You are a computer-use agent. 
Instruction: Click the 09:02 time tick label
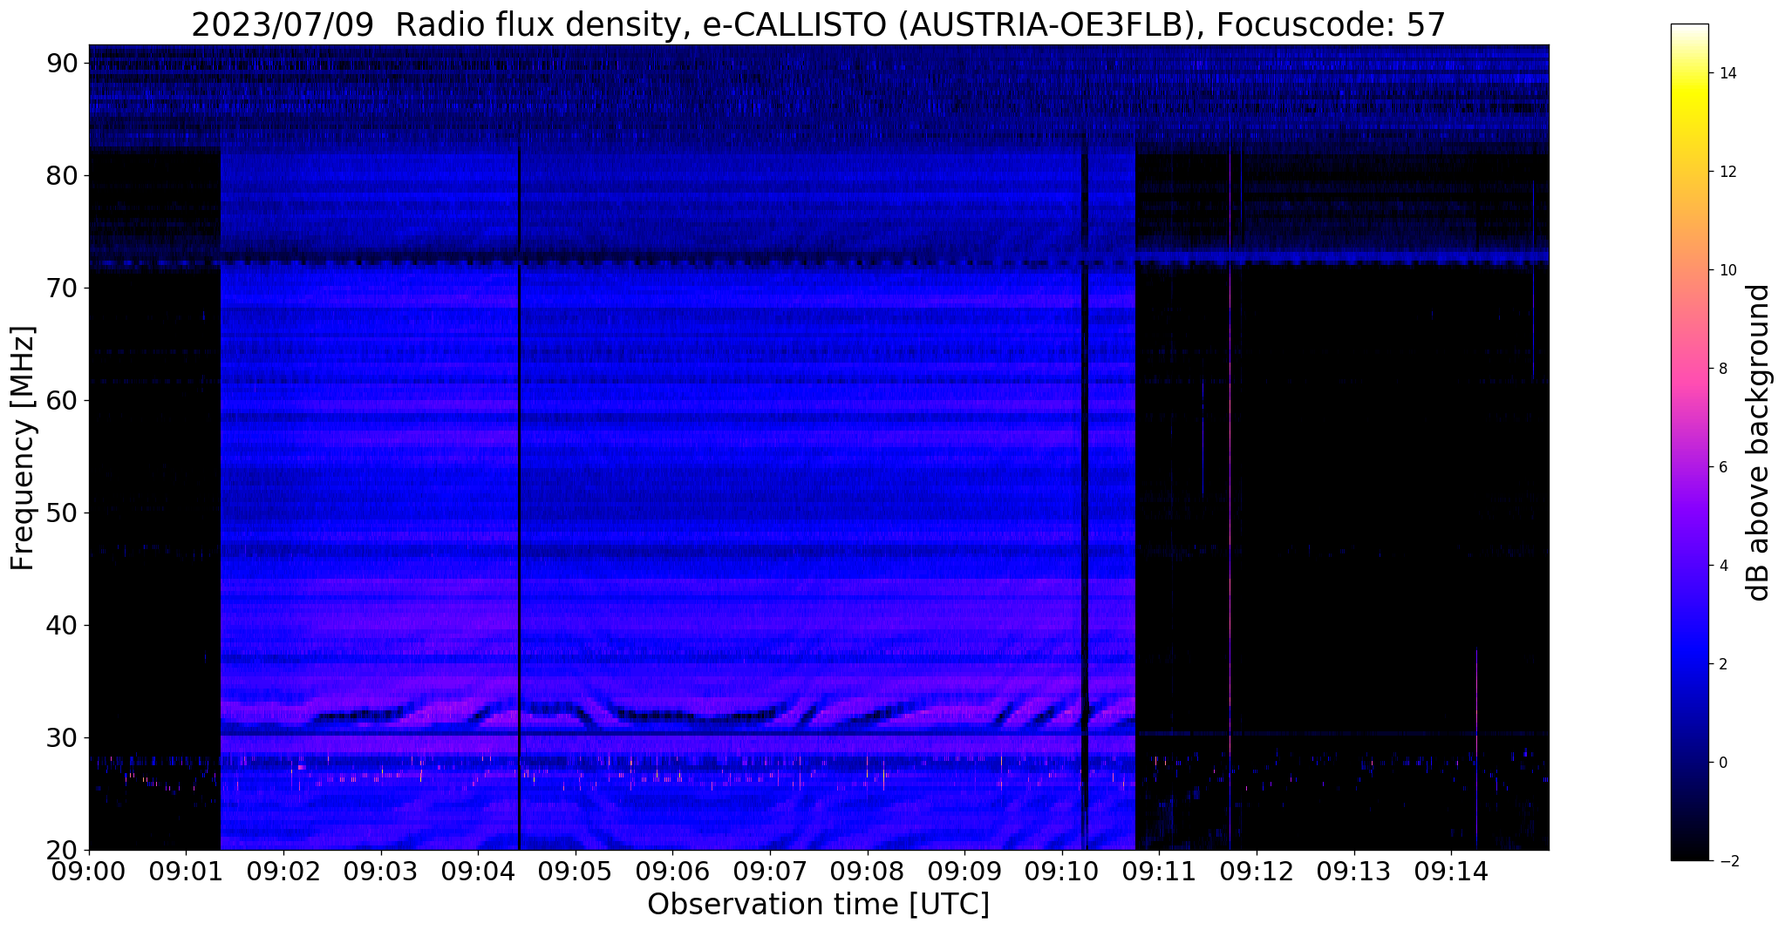point(283,872)
